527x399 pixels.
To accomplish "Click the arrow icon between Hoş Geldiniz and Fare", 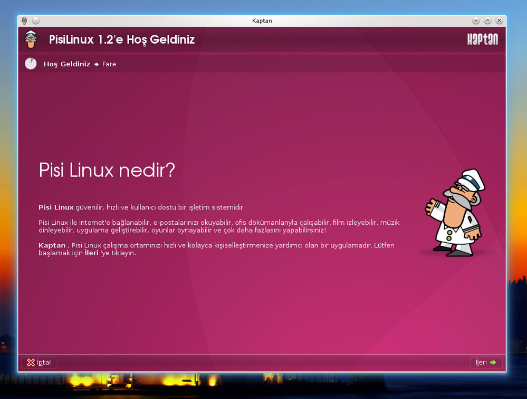I will [96, 64].
